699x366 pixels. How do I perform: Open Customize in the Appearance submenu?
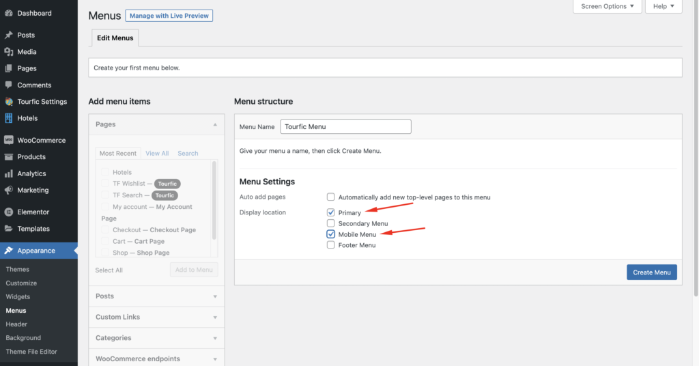(21, 283)
